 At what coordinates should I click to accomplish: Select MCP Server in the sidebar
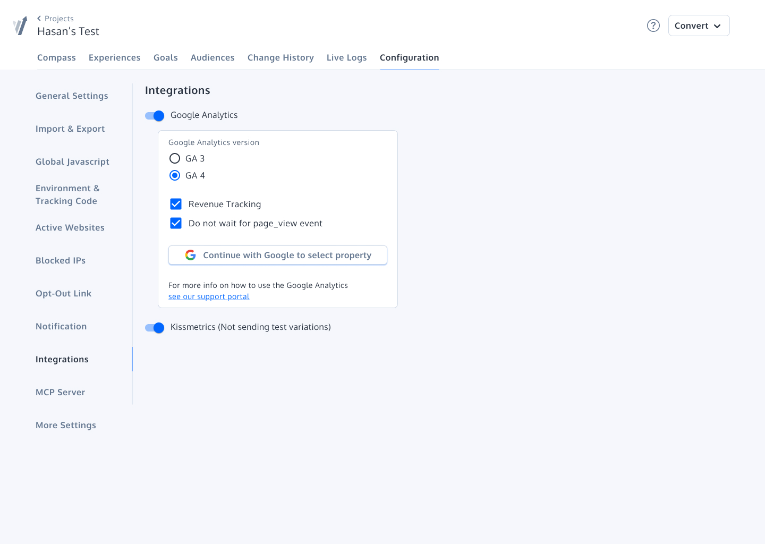tap(60, 392)
